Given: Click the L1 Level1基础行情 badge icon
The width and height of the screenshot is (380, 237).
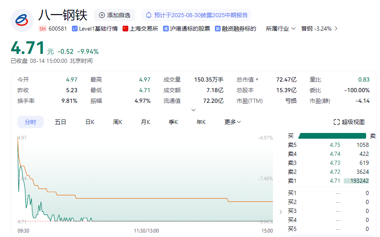Looking at the screenshot, I should 74,29.
